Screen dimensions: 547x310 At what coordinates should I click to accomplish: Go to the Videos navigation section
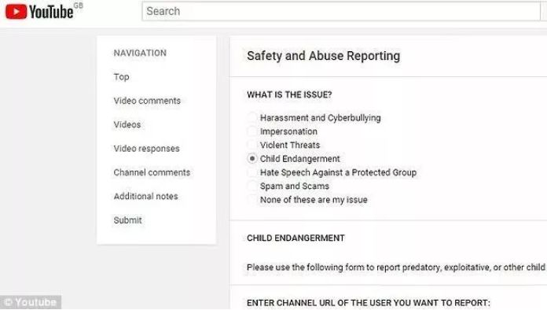pos(127,124)
